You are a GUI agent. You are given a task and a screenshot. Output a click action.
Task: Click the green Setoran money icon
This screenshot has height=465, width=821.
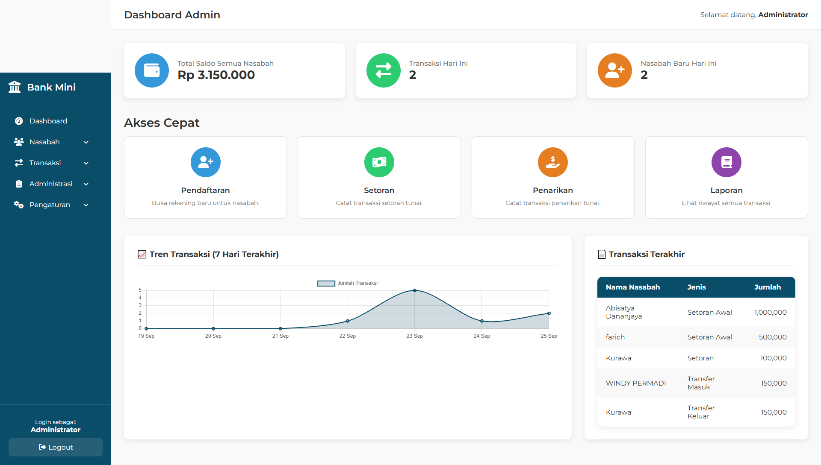(x=379, y=162)
